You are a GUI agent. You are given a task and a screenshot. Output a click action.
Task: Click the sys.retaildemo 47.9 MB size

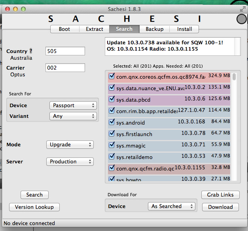point(220,156)
